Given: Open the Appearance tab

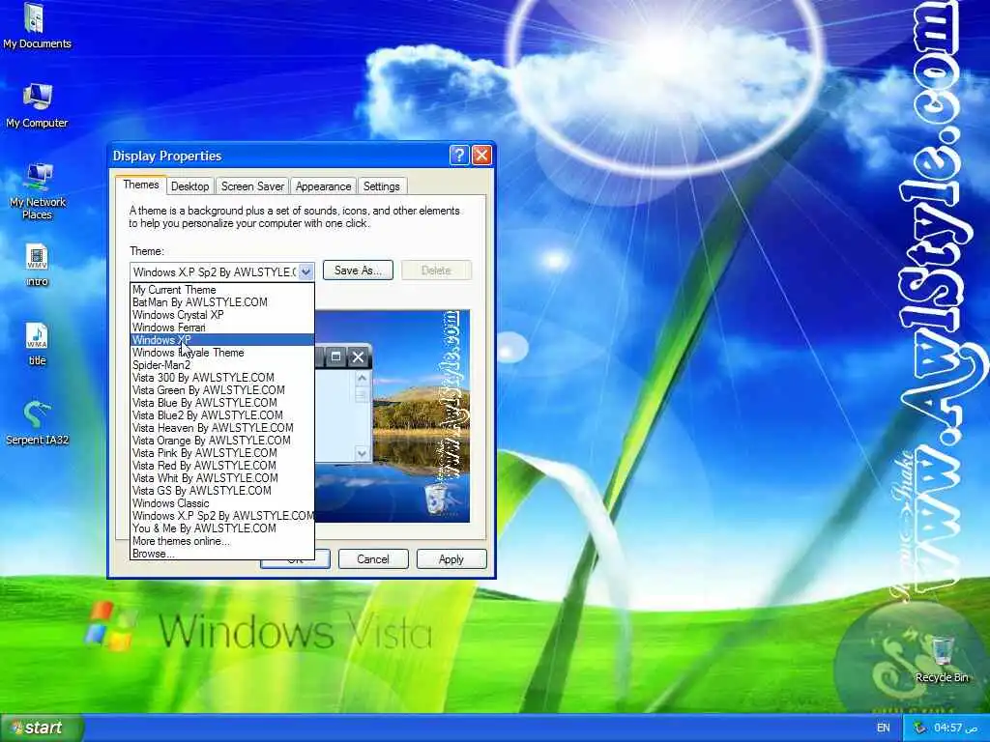Looking at the screenshot, I should pyautogui.click(x=323, y=186).
